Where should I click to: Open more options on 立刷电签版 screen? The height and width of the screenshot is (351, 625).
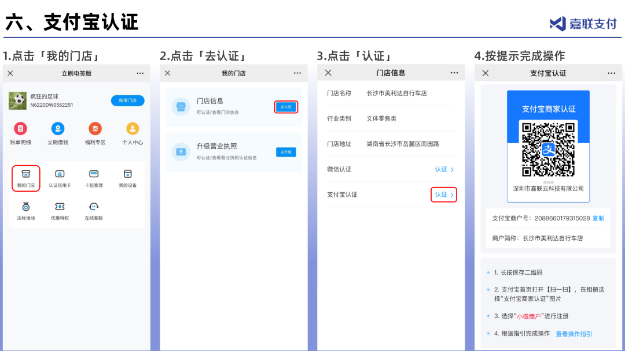(140, 73)
